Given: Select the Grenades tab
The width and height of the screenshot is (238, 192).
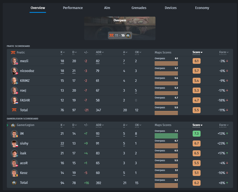Looking at the screenshot, I should pyautogui.click(x=139, y=8).
